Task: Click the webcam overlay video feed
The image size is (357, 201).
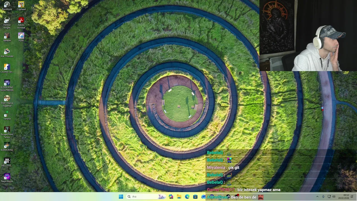Action: tap(308, 35)
